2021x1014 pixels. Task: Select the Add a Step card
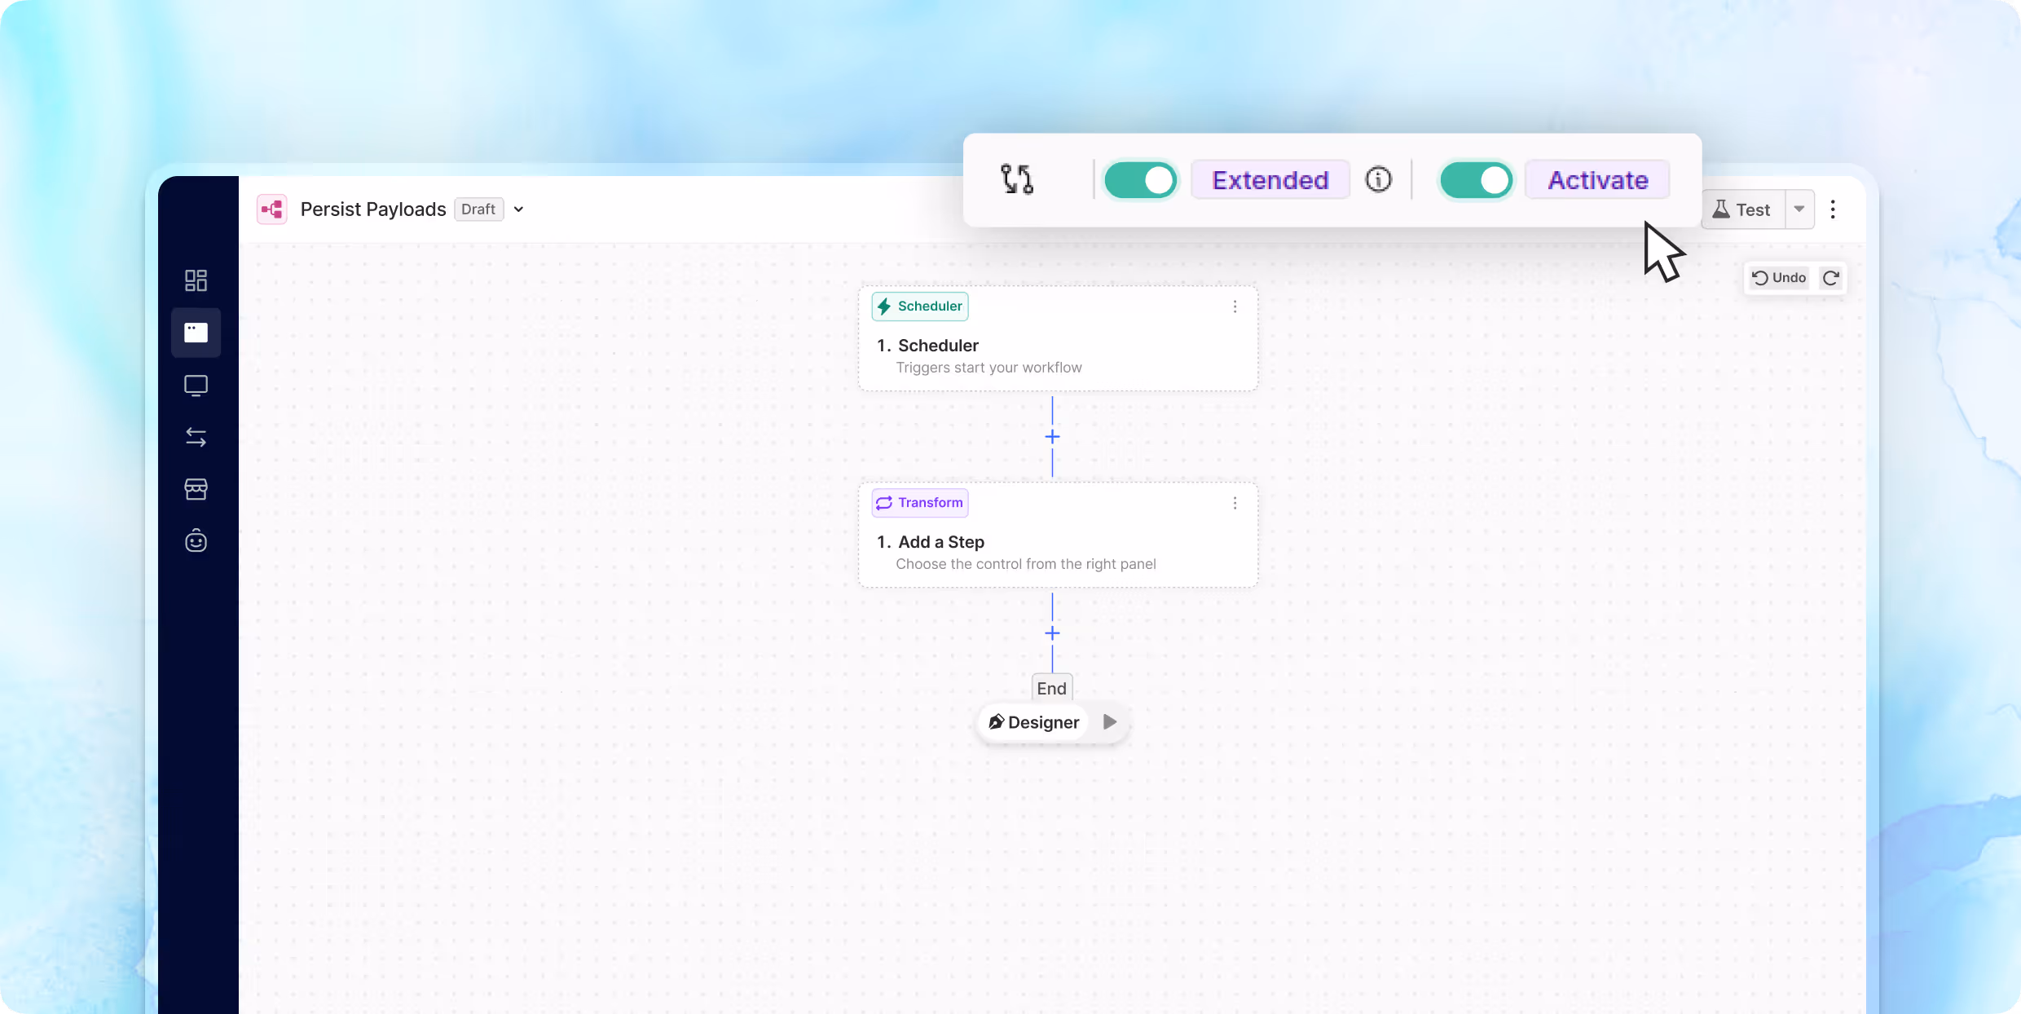pos(1058,536)
